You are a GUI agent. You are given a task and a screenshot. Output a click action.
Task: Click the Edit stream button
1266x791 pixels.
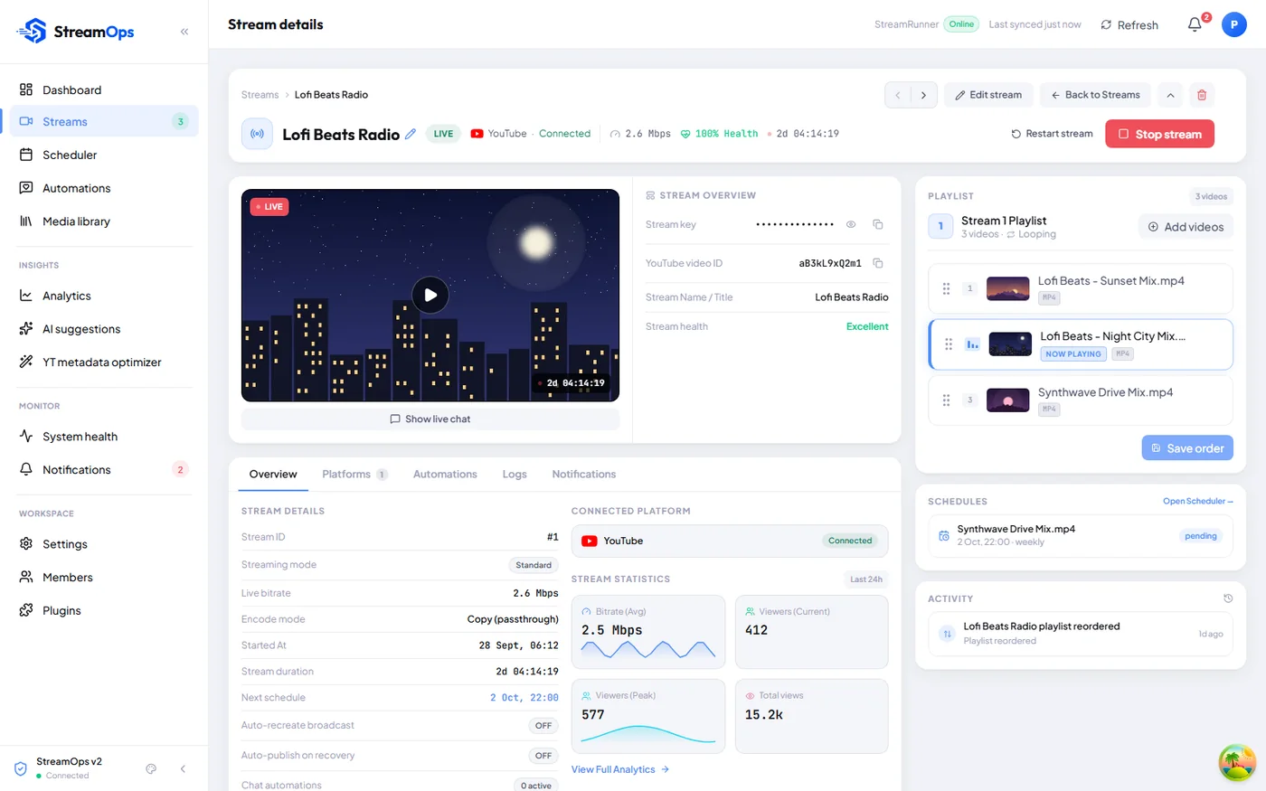(988, 95)
